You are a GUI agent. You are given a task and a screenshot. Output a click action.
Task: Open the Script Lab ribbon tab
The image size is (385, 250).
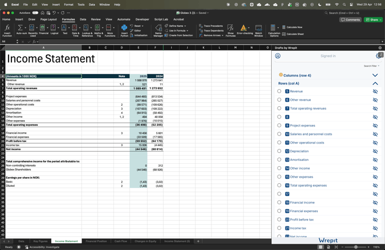click(161, 20)
